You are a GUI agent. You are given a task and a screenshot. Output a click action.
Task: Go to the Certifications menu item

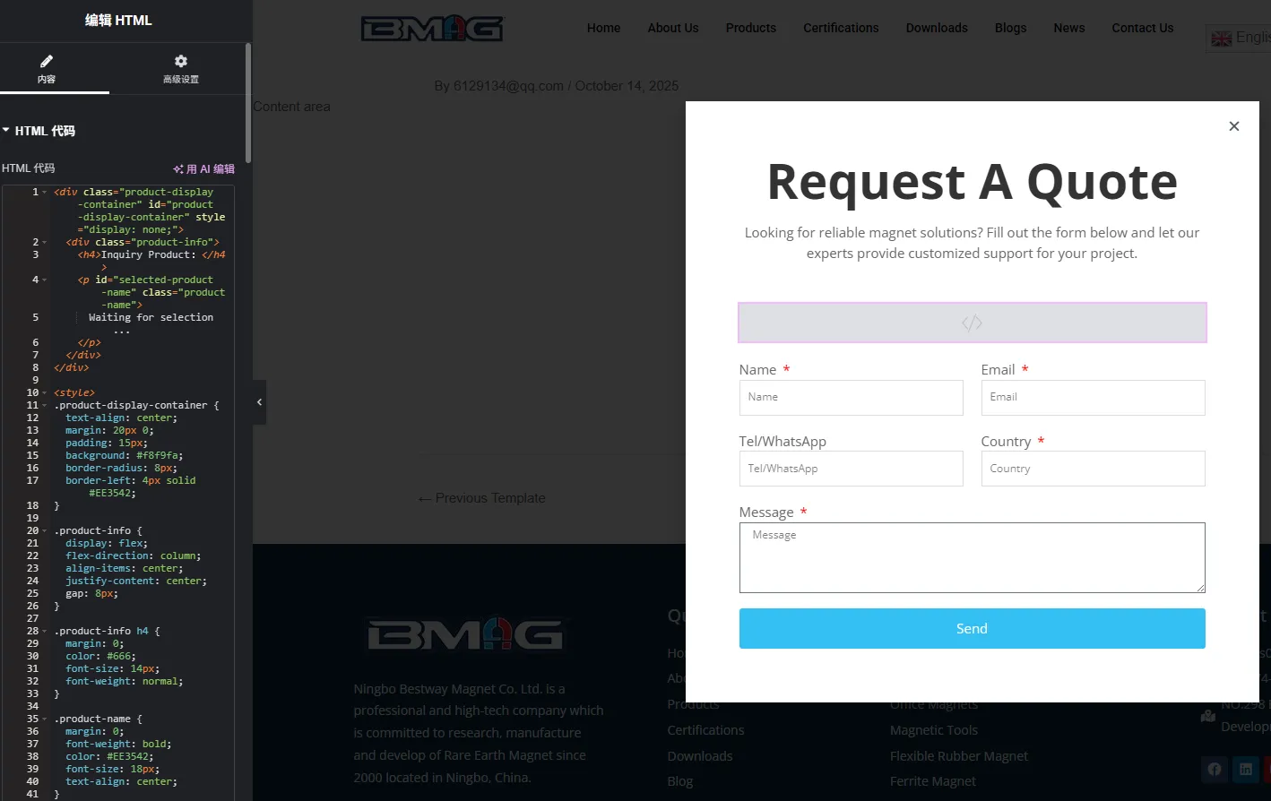(x=840, y=28)
